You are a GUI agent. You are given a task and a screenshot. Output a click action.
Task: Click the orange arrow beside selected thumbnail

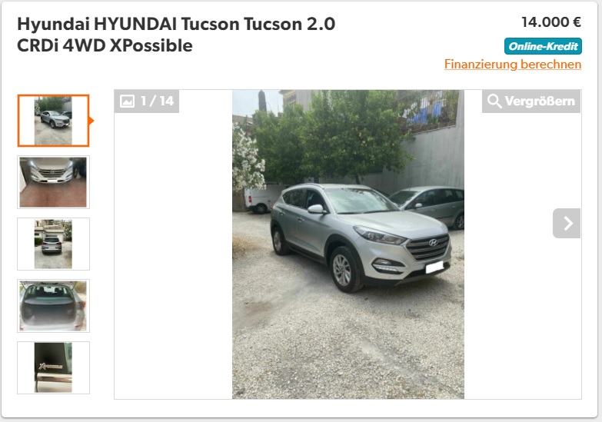[91, 121]
